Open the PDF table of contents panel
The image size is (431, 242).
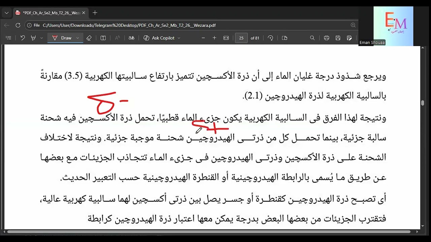(x=9, y=38)
